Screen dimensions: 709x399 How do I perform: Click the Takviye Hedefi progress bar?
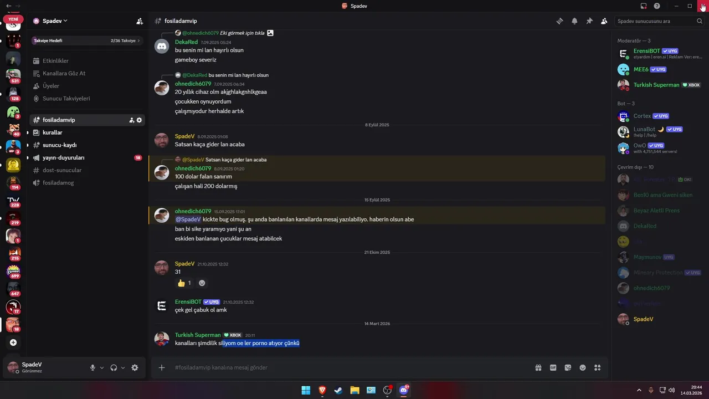[88, 40]
